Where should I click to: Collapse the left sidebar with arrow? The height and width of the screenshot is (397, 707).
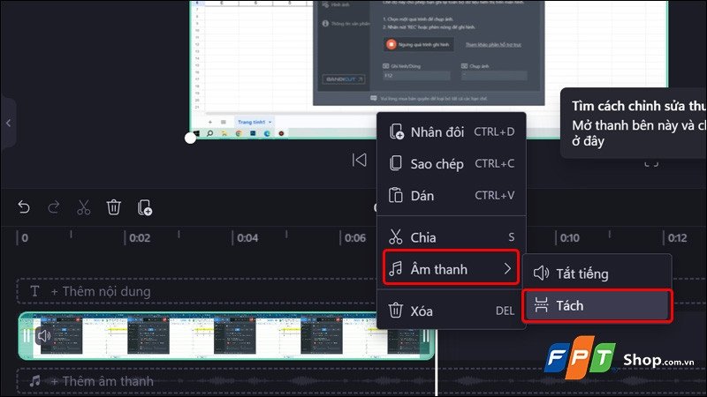[8, 123]
